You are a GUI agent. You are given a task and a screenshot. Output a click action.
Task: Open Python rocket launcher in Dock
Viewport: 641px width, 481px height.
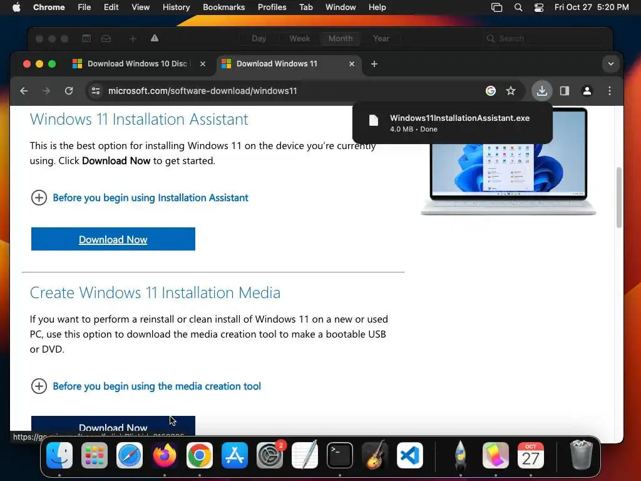point(460,455)
